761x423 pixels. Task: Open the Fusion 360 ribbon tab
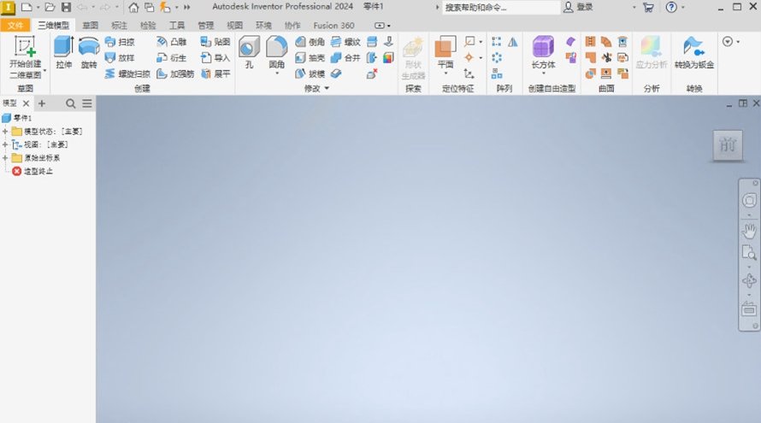coord(333,26)
